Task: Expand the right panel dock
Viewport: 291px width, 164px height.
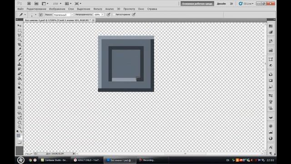Action: 274,19
